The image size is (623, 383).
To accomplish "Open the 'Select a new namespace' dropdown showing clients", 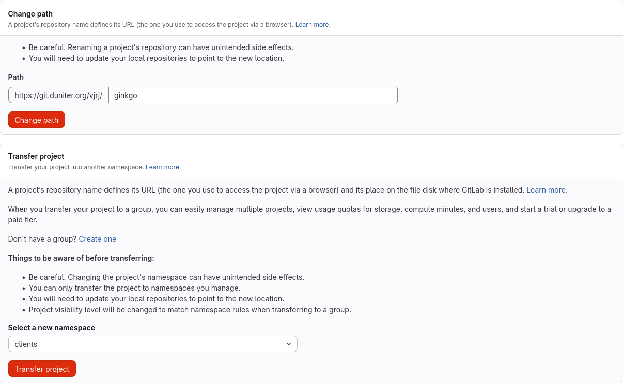I will pyautogui.click(x=152, y=344).
